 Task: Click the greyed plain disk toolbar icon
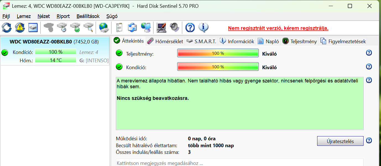pyautogui.click(x=49, y=27)
